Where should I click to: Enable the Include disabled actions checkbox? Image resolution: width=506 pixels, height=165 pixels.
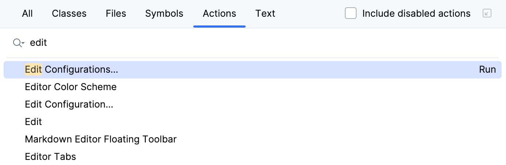351,14
